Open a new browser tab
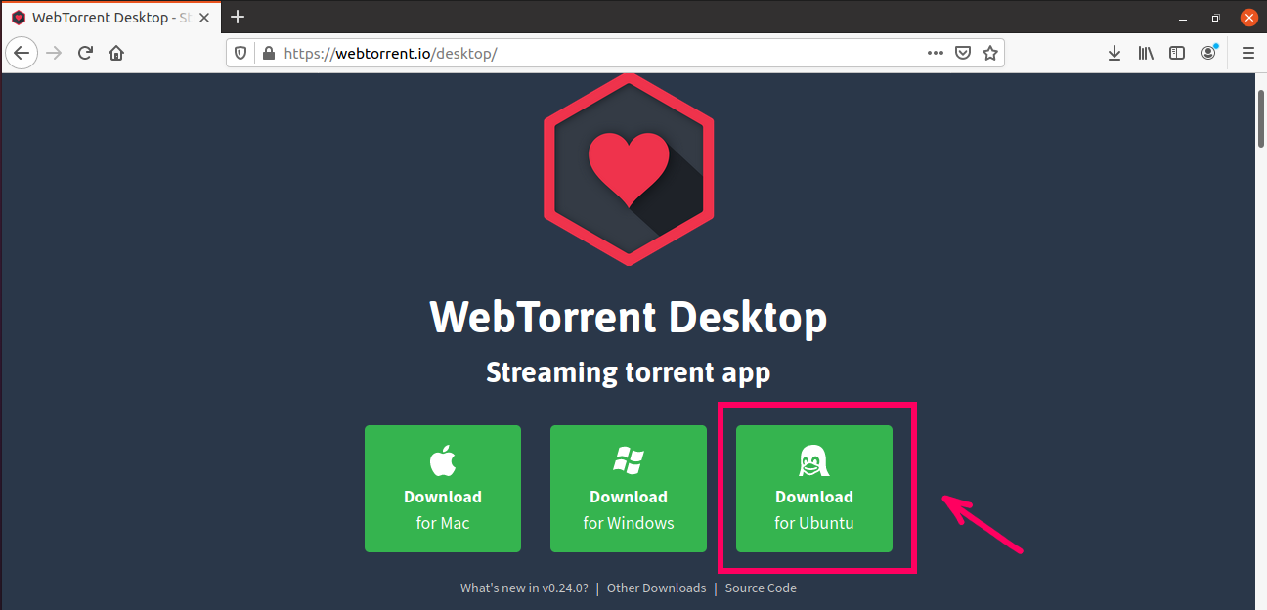1267x610 pixels. [238, 17]
